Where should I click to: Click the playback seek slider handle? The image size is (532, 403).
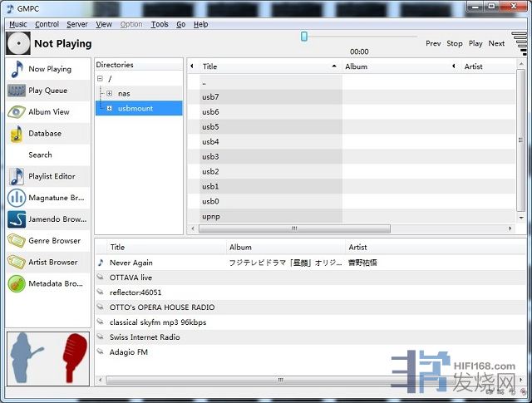[x=304, y=37]
